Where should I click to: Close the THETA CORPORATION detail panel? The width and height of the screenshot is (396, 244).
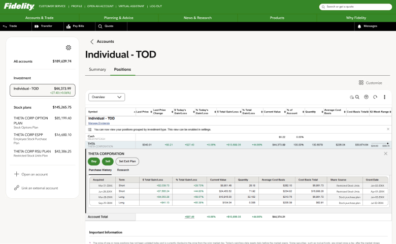pos(385,154)
